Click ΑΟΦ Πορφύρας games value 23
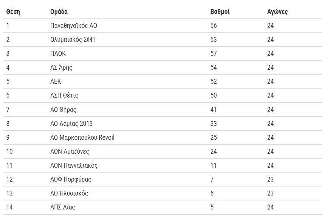The height and width of the screenshot is (217, 322). click(x=270, y=179)
